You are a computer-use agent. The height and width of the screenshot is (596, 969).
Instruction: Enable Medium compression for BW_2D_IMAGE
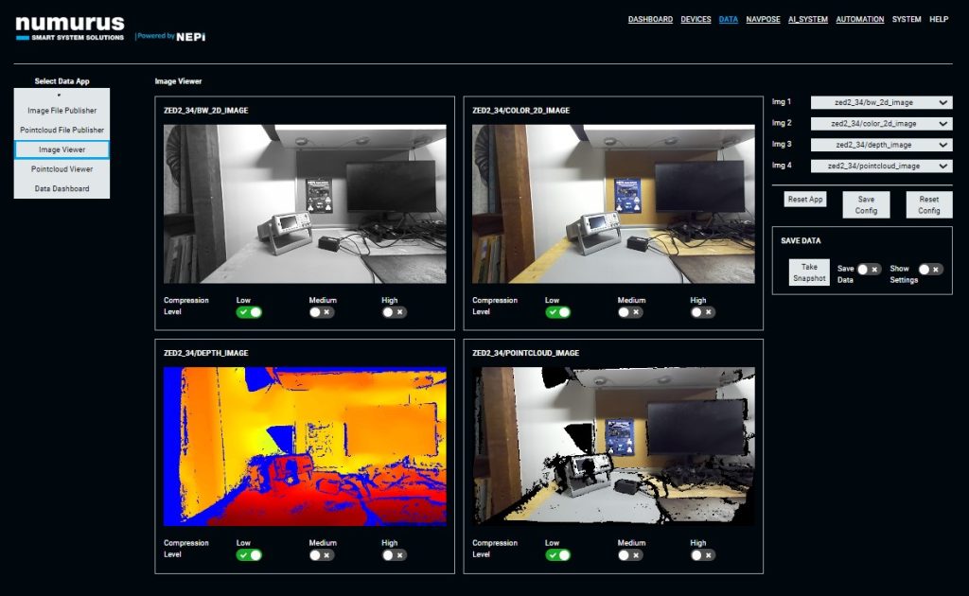point(321,312)
